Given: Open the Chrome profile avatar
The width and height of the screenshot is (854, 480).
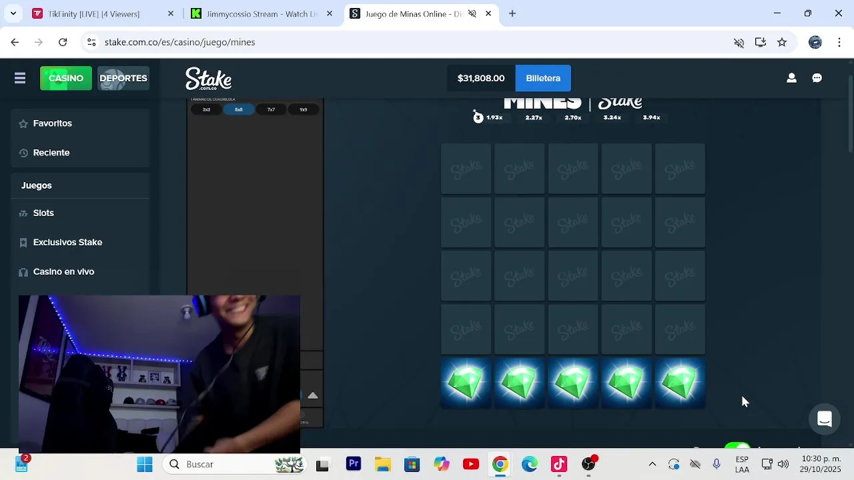Looking at the screenshot, I should point(815,42).
